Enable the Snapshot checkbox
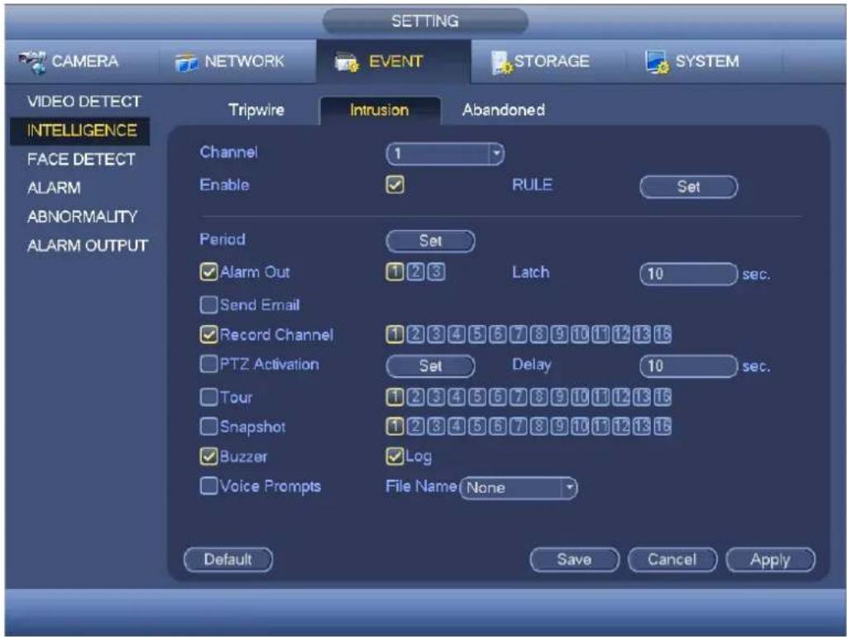Screen dimensions: 847x637 208,427
